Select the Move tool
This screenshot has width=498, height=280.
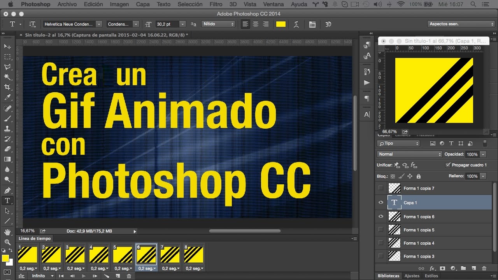(7, 46)
